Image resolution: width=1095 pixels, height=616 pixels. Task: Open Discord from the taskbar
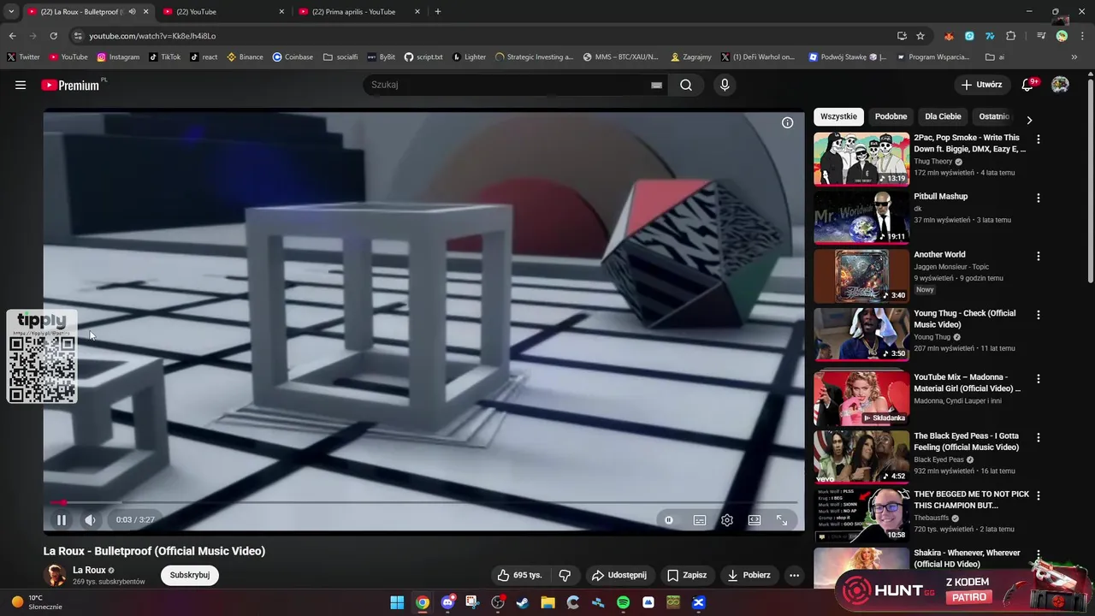[x=447, y=602]
